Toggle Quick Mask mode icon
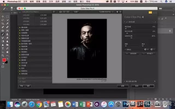175x109 pixels. click(x=3, y=66)
